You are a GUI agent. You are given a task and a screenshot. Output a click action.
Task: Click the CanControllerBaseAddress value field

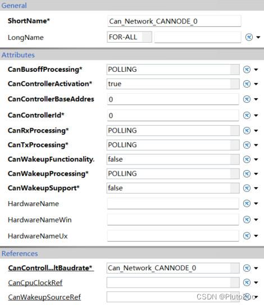173,99
